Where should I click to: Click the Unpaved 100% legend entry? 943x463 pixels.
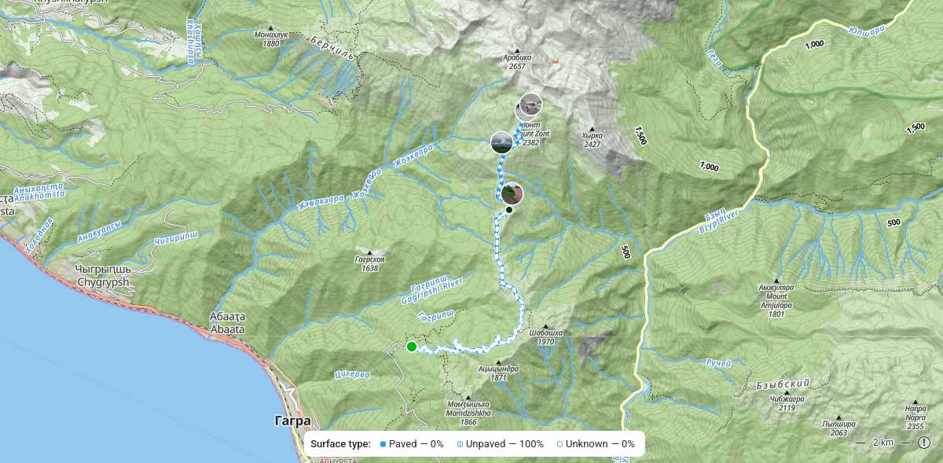pyautogui.click(x=501, y=444)
